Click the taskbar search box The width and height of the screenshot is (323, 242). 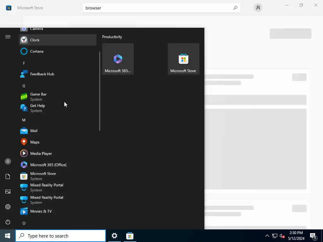61,236
